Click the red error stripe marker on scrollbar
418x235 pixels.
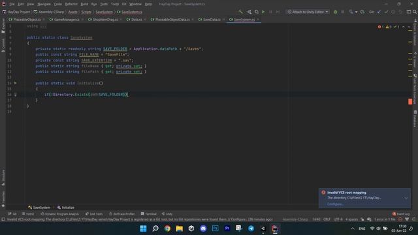(x=410, y=102)
